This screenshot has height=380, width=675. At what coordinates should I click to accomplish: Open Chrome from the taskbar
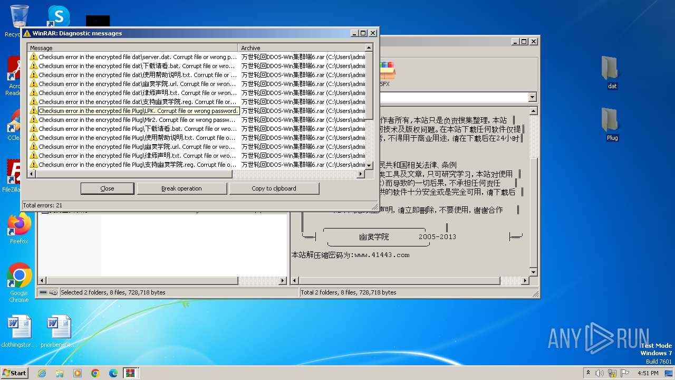pos(95,373)
